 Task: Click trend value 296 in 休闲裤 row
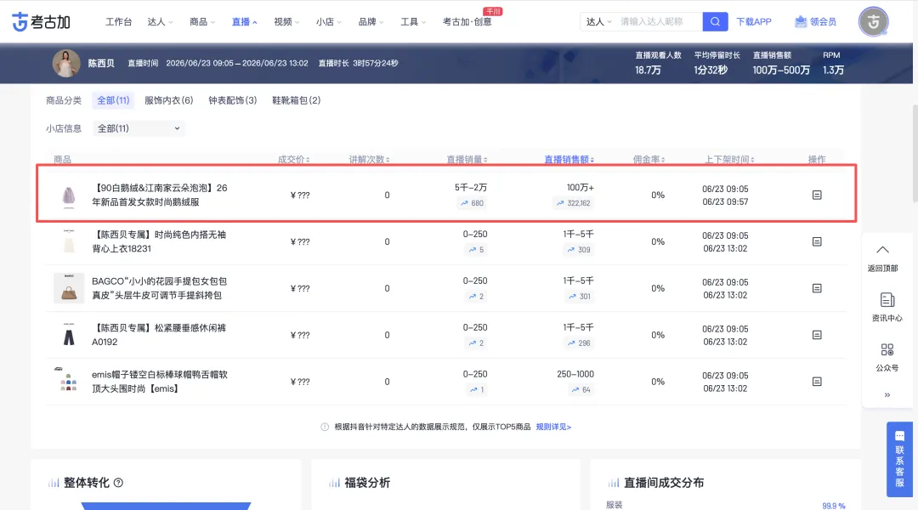coord(584,343)
